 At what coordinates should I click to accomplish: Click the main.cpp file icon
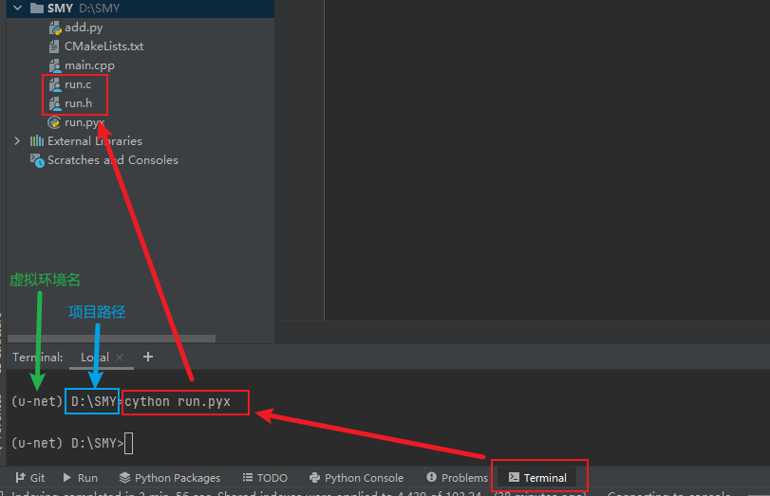(x=54, y=65)
